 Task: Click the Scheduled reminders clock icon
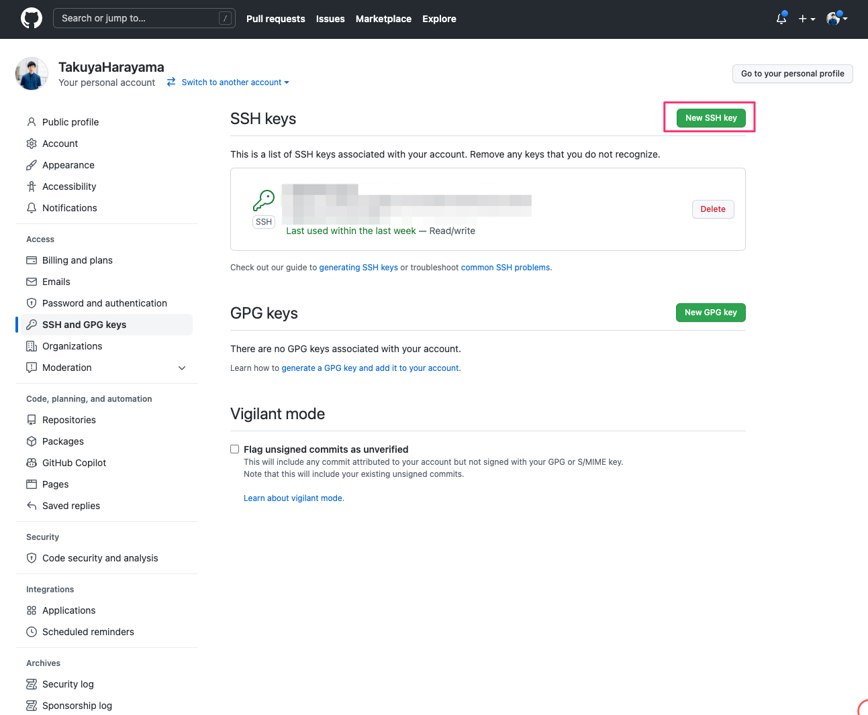click(x=31, y=631)
